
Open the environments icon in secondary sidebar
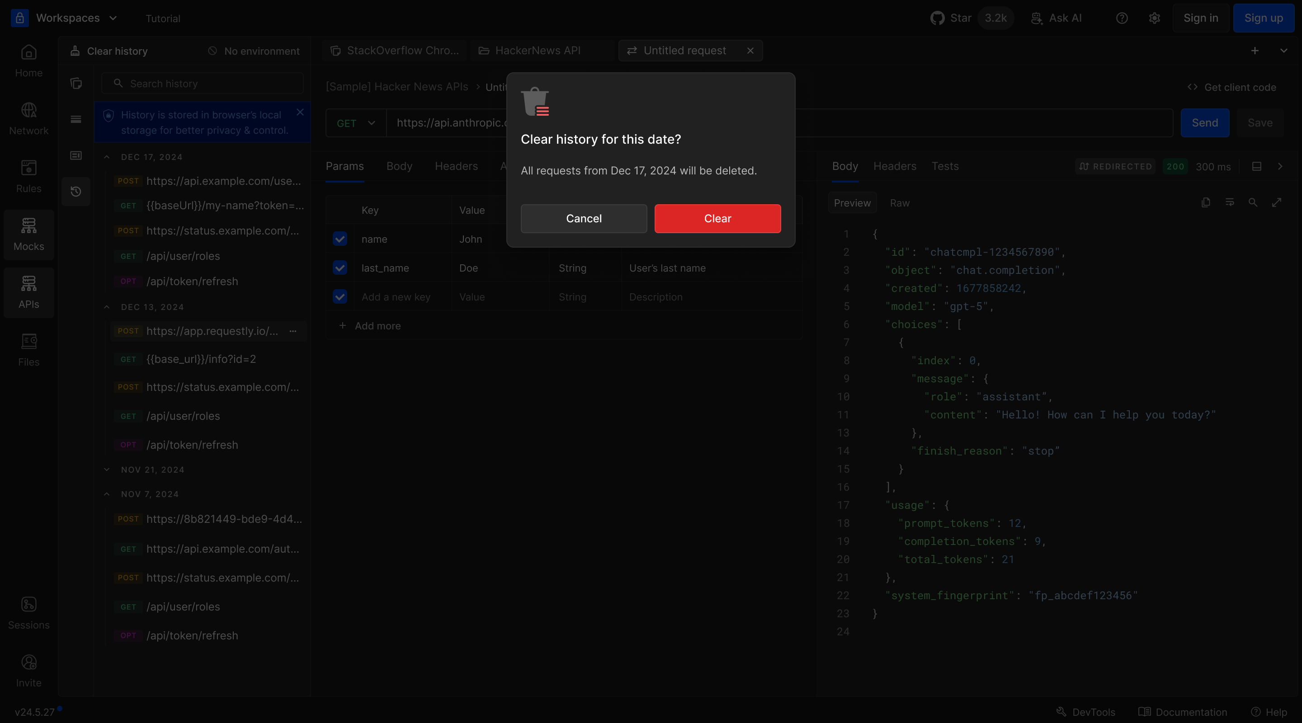click(x=76, y=119)
